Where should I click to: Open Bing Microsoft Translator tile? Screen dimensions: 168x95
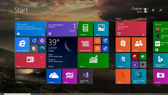161,60
